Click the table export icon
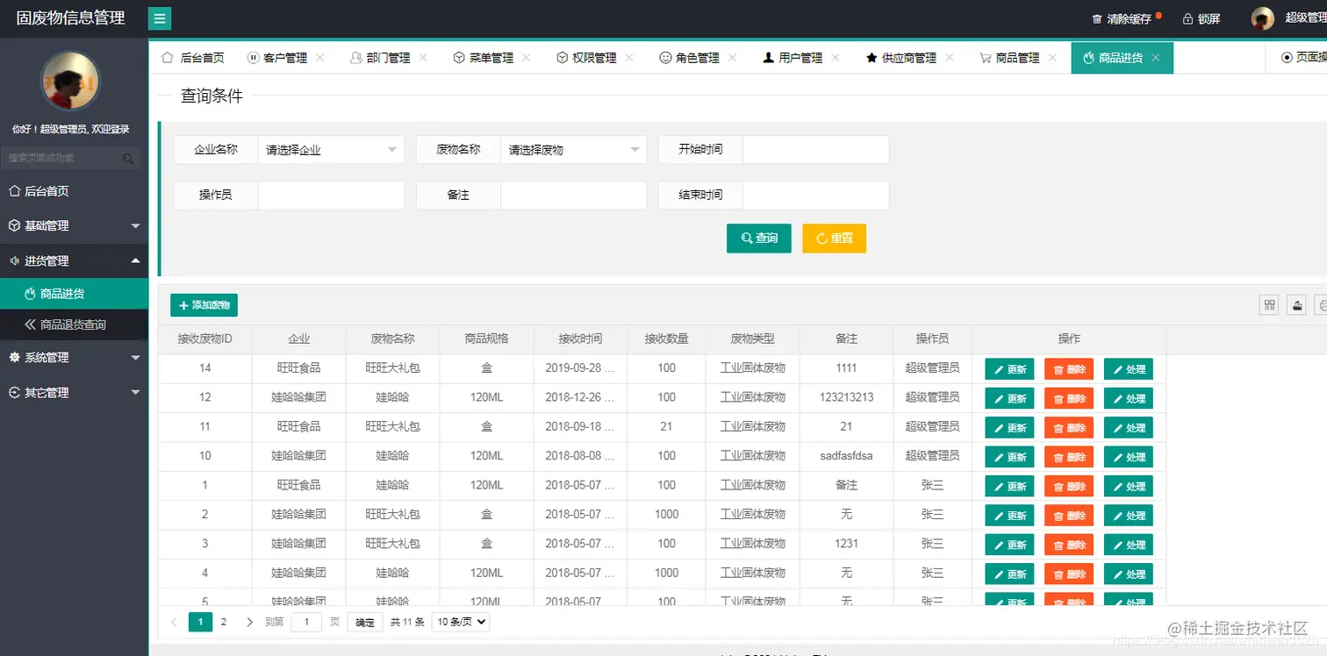This screenshot has height=656, width=1327. [x=1297, y=304]
